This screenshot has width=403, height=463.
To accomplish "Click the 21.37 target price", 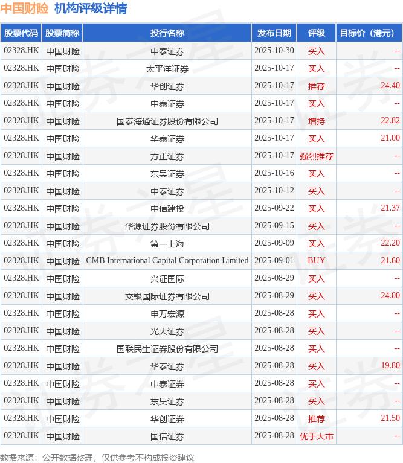I will [390, 208].
